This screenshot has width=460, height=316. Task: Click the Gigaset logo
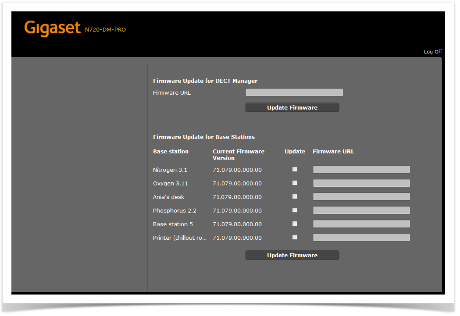pyautogui.click(x=52, y=28)
